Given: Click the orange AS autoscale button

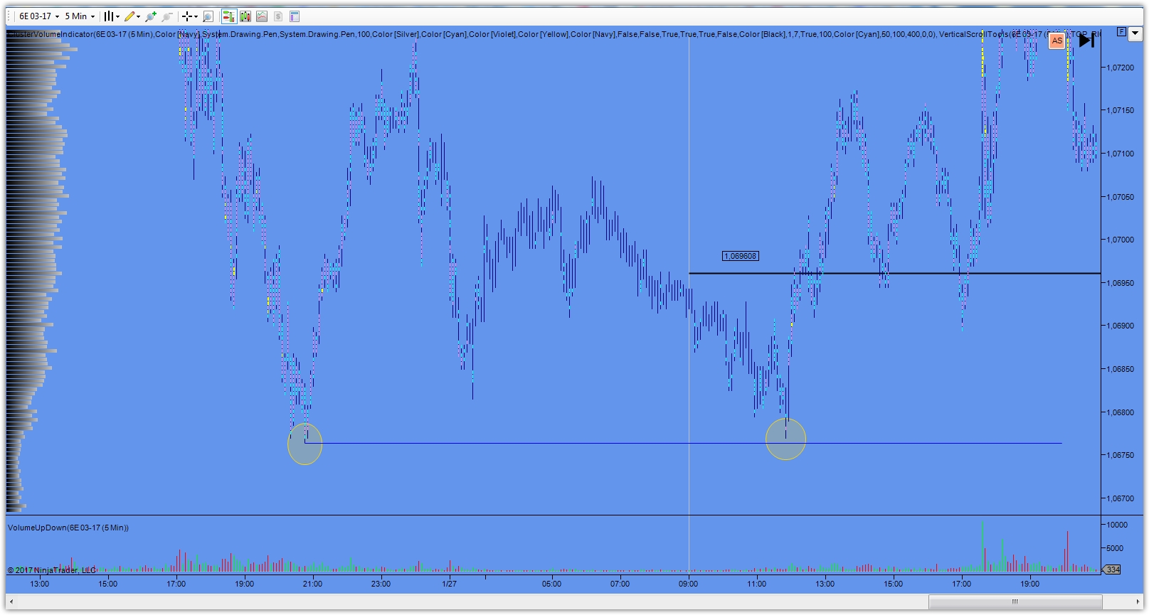Looking at the screenshot, I should (1057, 41).
